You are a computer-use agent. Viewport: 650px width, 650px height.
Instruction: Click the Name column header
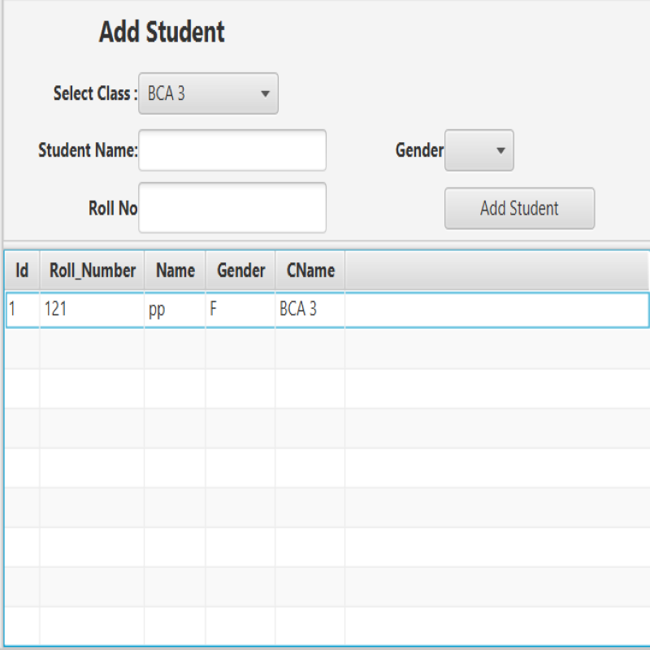click(x=175, y=271)
